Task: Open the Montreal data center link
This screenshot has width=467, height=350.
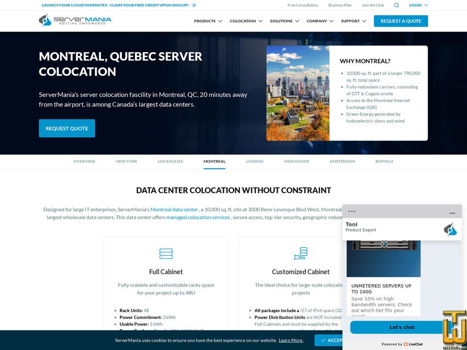Action: (x=174, y=209)
